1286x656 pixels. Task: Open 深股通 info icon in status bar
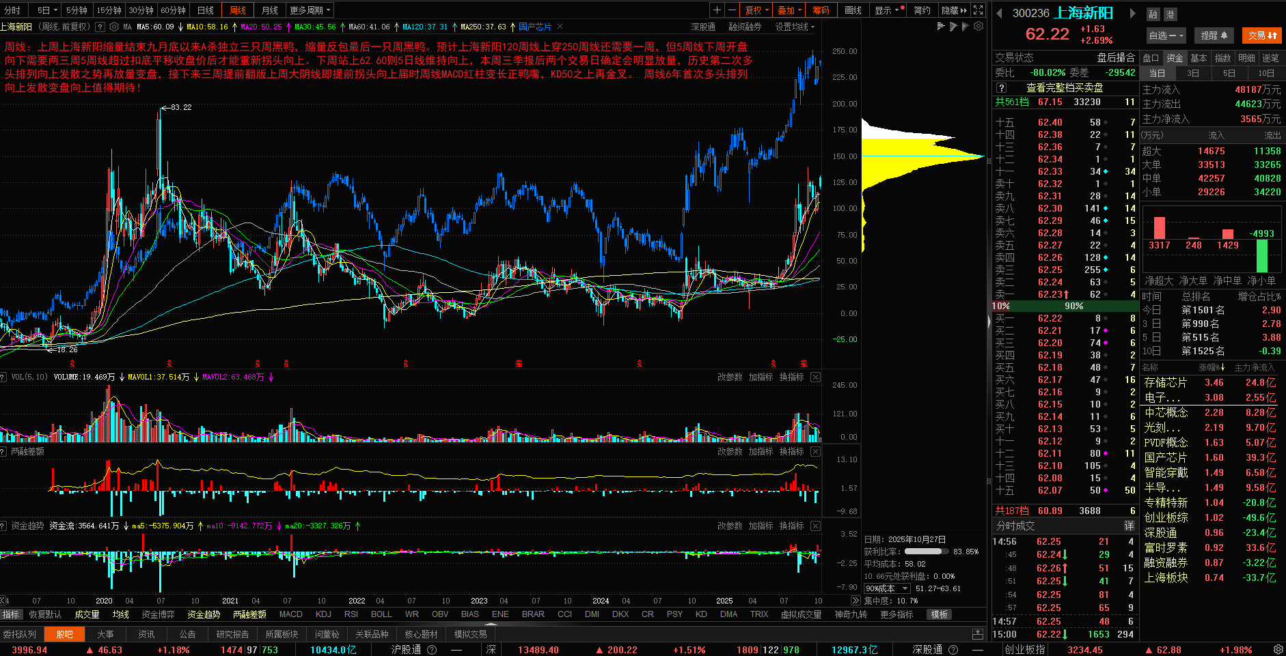click(x=953, y=650)
